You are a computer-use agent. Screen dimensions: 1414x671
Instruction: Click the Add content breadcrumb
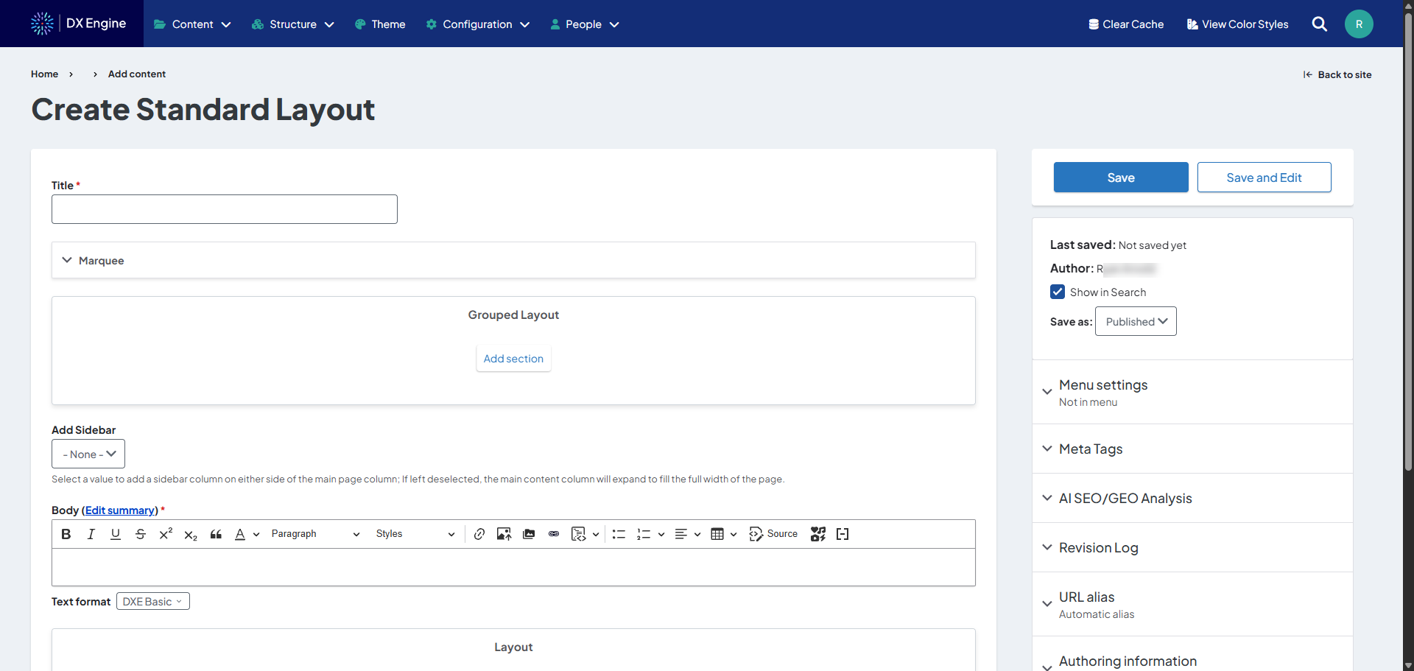click(x=137, y=74)
